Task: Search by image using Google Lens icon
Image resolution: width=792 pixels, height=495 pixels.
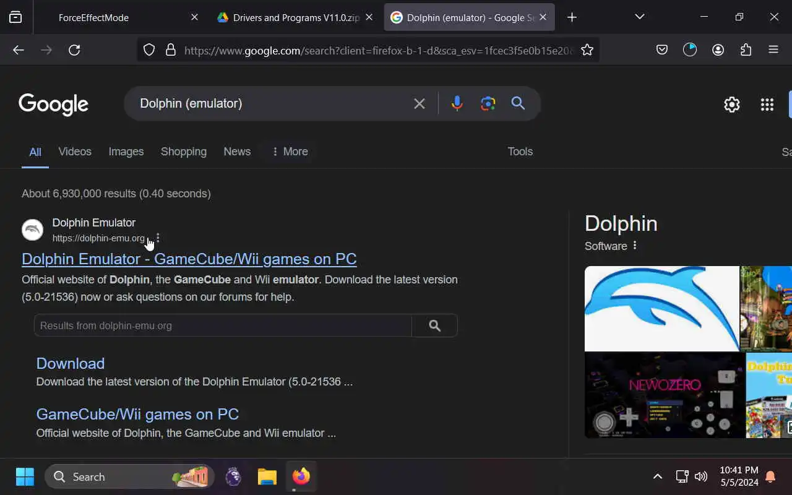Action: click(x=488, y=104)
